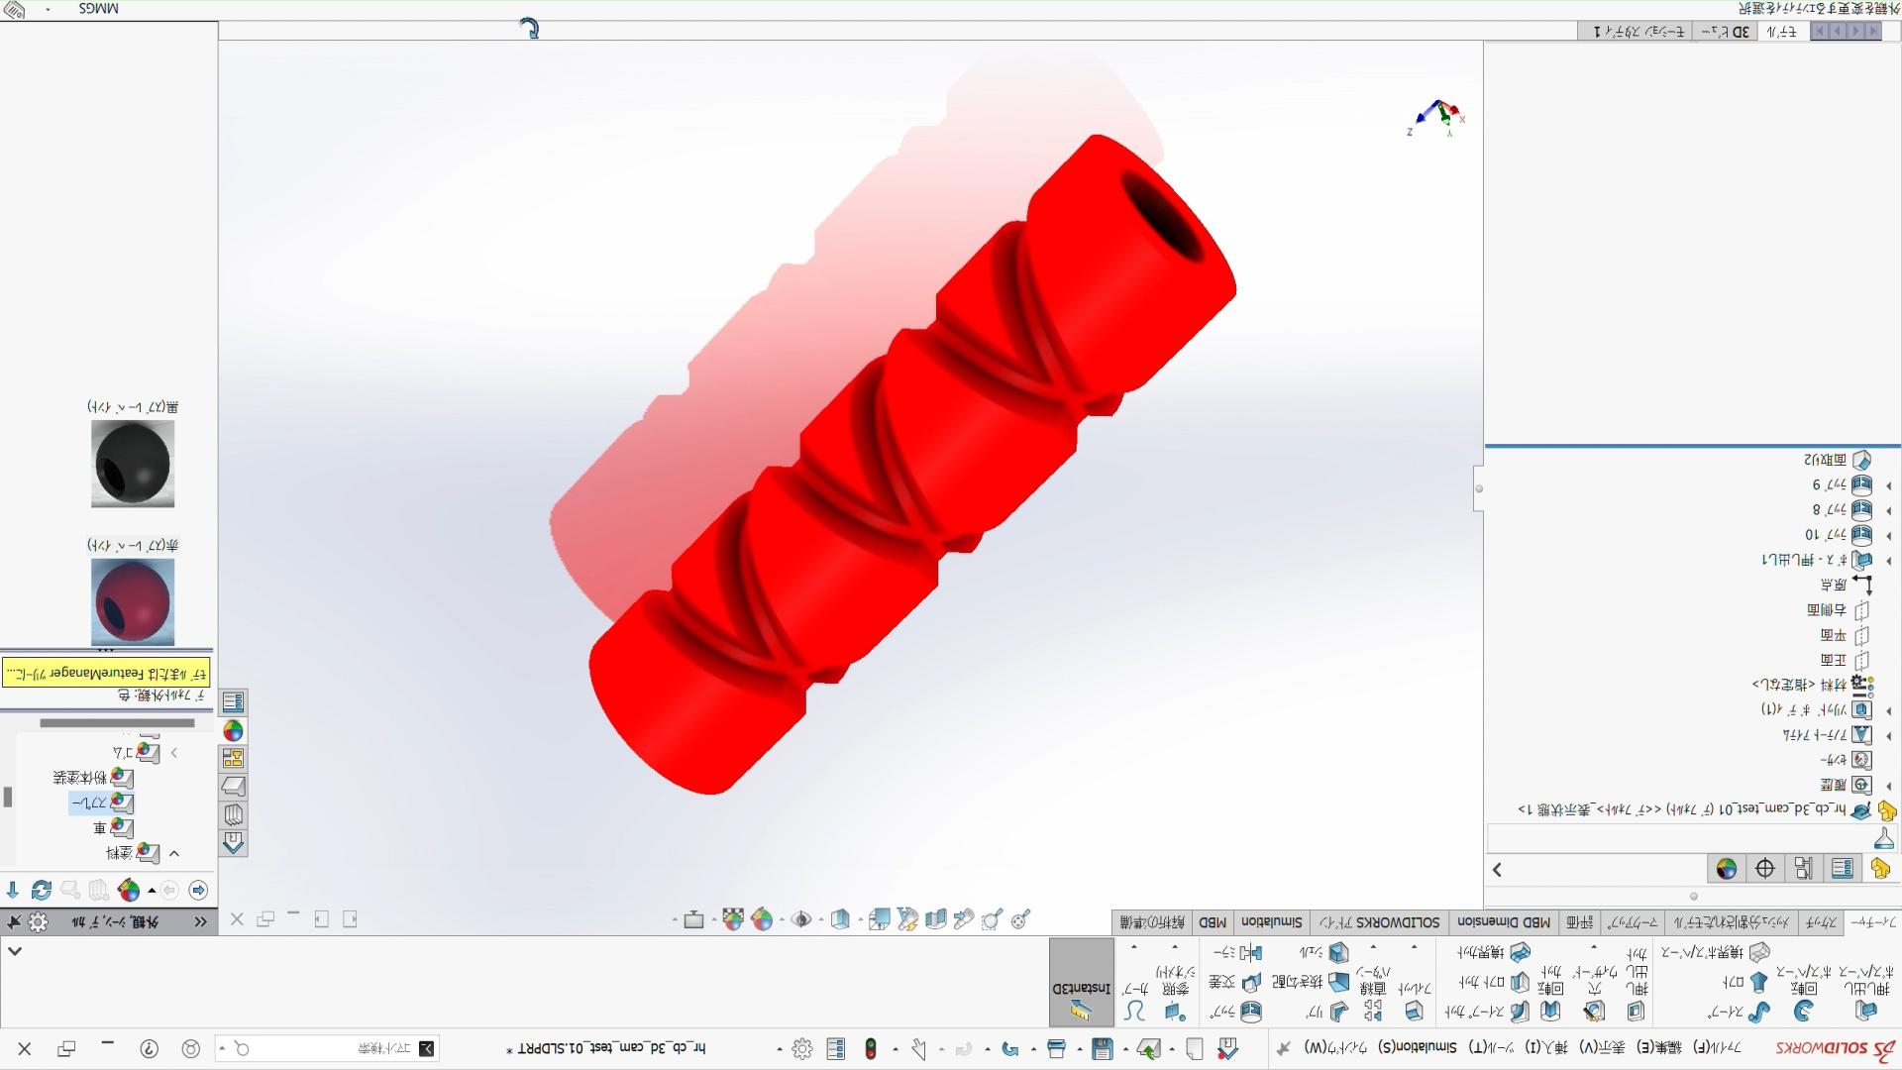Select the 抜き勾配 draft tool

click(x=1311, y=982)
